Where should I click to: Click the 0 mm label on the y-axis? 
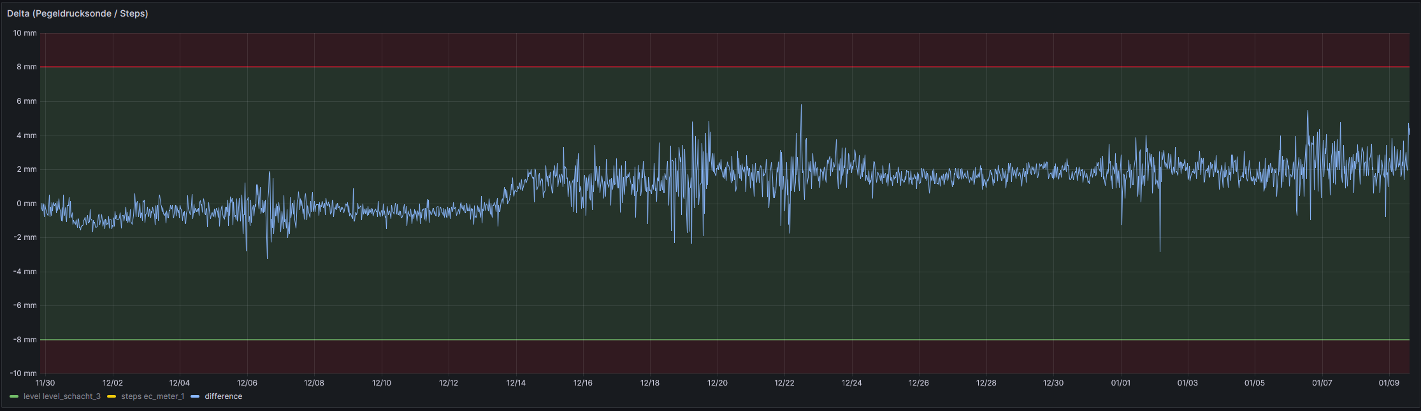(27, 204)
